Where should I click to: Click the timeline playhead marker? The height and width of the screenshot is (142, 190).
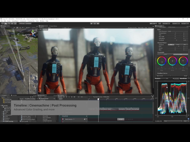coord(98,99)
